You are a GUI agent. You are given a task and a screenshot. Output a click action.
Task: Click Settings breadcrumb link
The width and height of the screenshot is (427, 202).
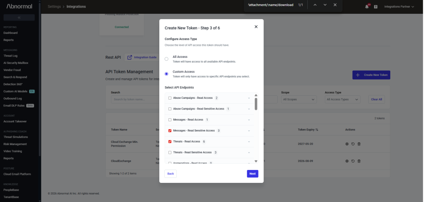(54, 7)
